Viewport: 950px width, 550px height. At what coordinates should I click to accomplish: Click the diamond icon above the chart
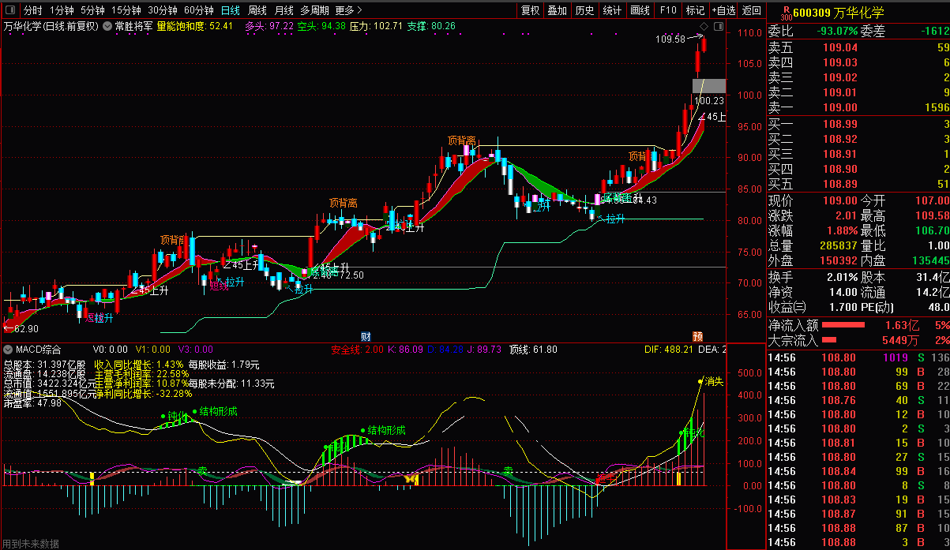point(704,26)
